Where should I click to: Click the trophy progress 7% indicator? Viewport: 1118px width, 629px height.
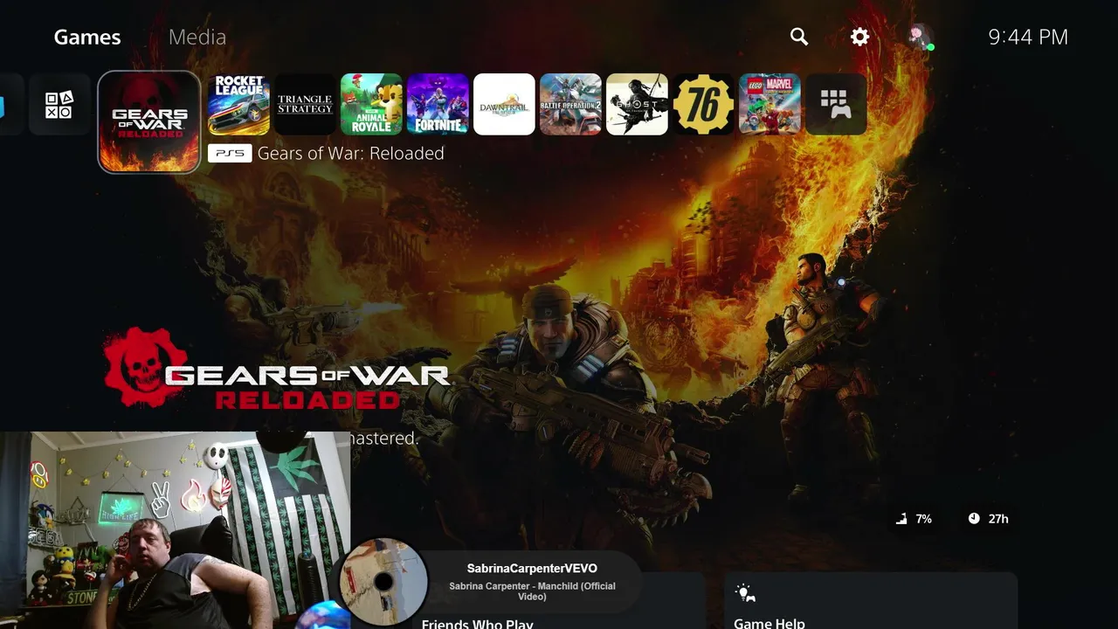pyautogui.click(x=914, y=519)
